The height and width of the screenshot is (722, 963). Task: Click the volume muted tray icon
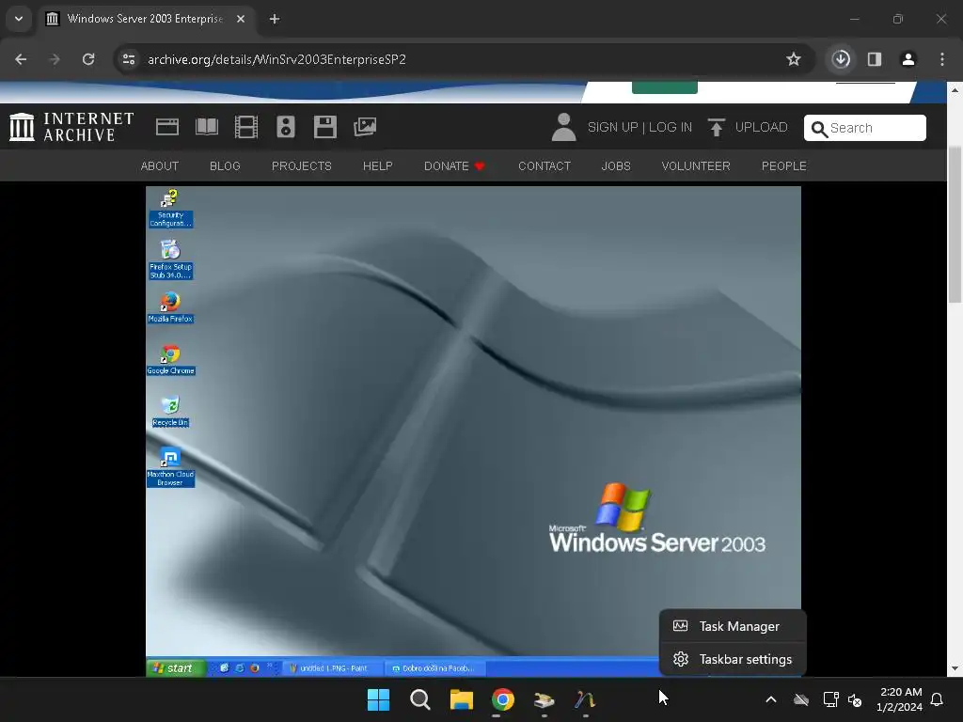(855, 699)
